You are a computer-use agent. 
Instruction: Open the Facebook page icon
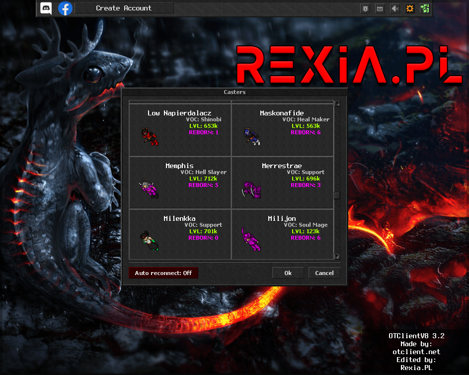pos(65,8)
